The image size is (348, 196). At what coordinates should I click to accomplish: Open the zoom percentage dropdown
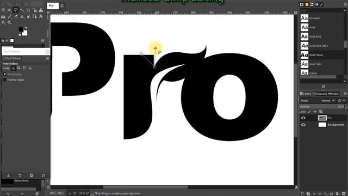tap(84, 193)
